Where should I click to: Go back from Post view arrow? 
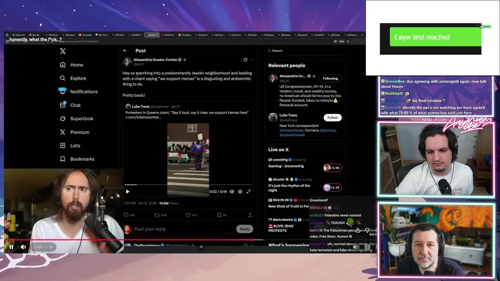pos(125,51)
